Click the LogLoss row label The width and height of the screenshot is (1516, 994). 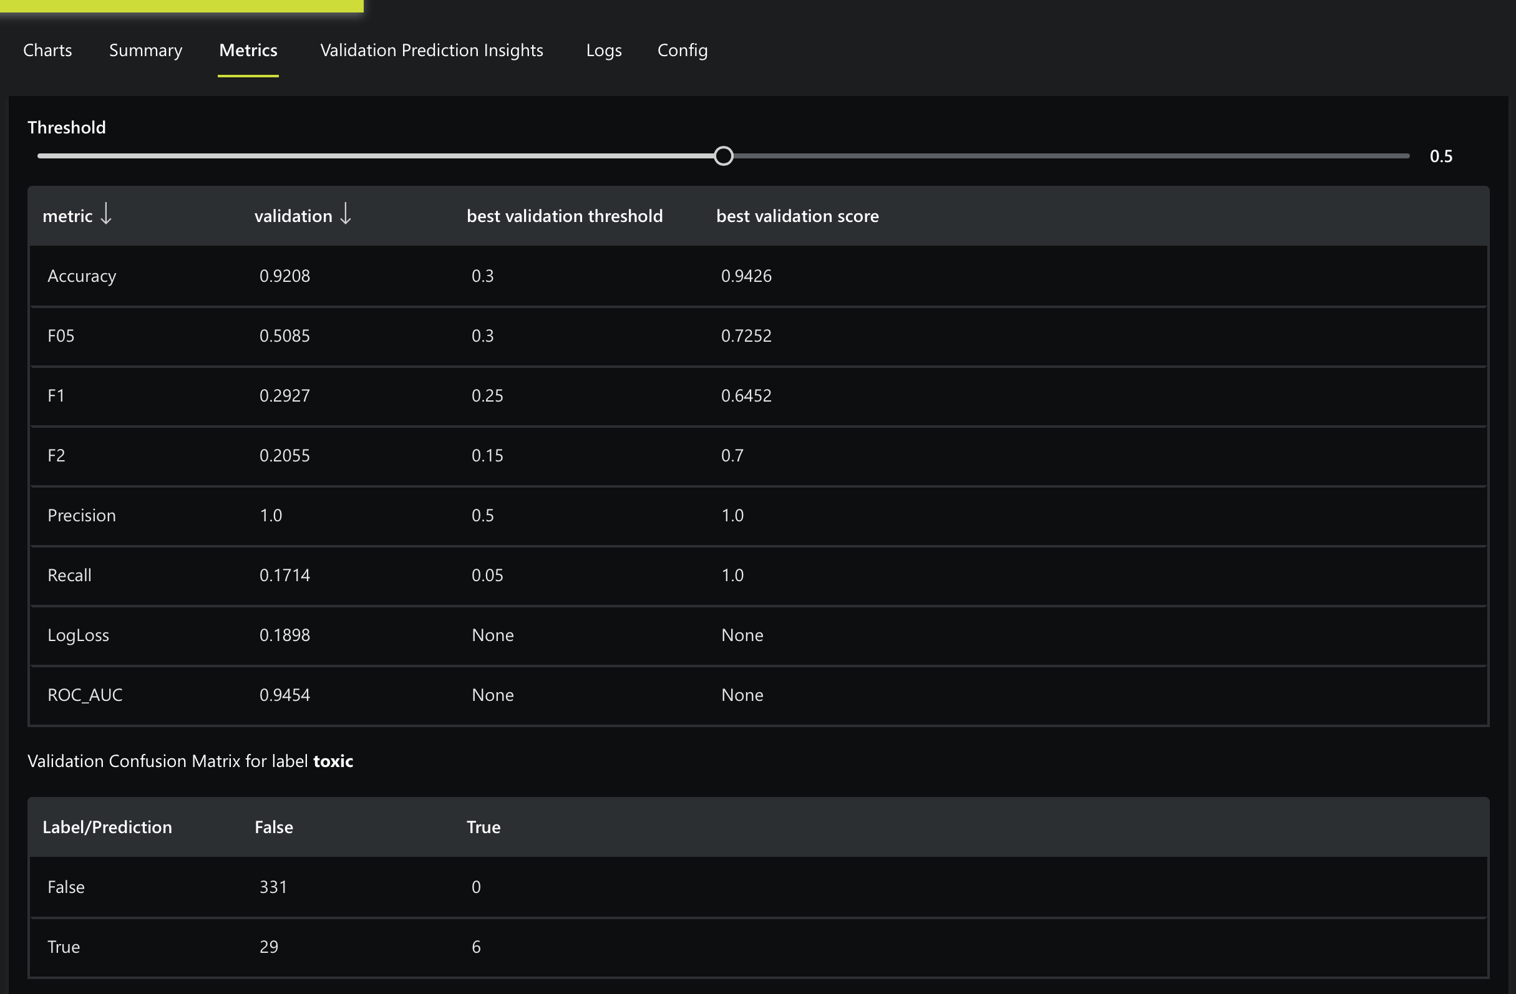pos(79,635)
